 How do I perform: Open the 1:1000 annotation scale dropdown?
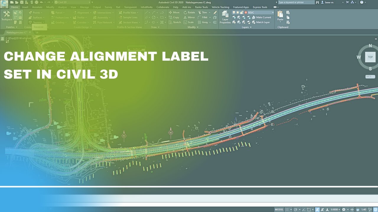(335, 209)
